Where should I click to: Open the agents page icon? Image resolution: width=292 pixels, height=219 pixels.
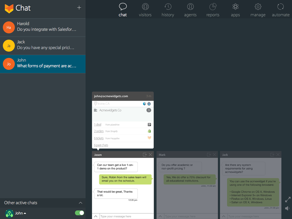190,10
